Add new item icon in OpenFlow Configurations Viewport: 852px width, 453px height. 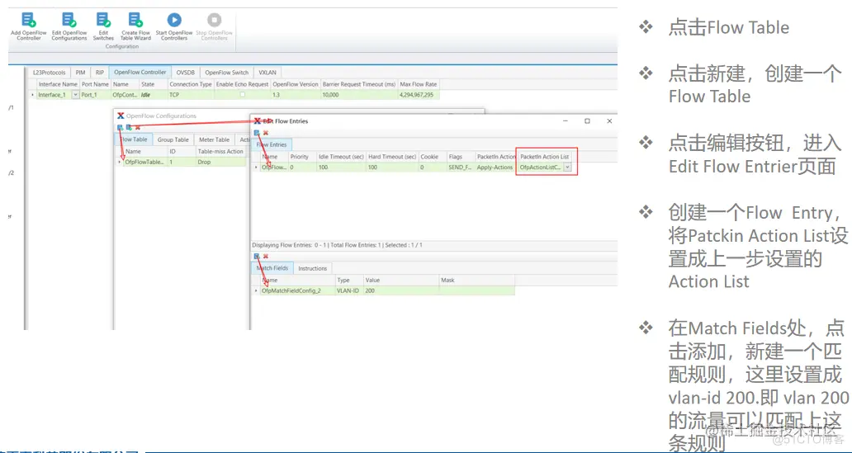point(120,128)
